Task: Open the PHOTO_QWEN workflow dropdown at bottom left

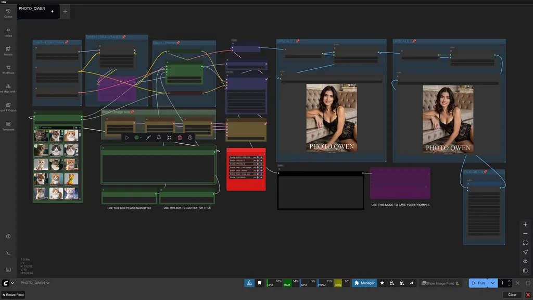Action: 34,283
